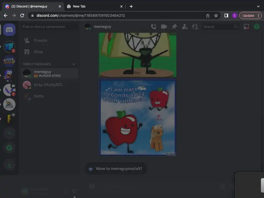
Task: Open the Who's Your Daddy server
Action: [9, 61]
